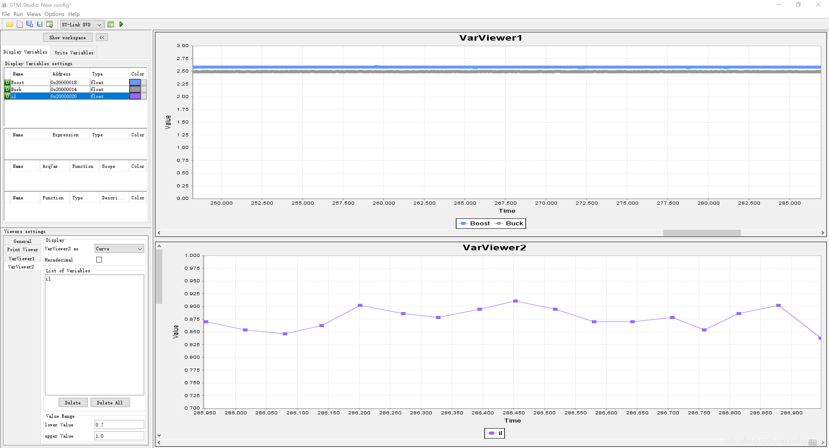Click the VarViewer1 chart title

tap(491, 38)
